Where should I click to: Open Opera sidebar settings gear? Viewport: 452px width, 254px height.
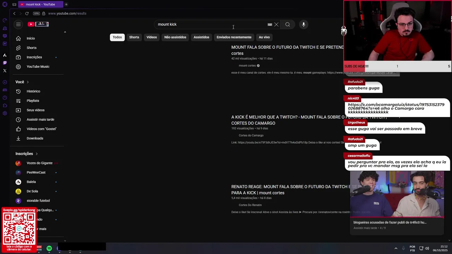[5, 113]
